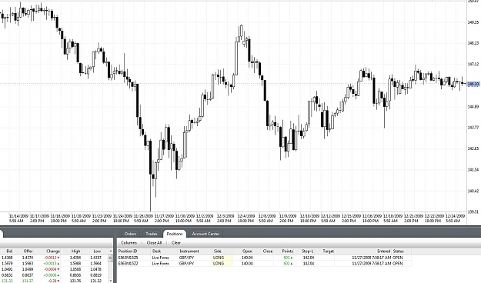Click the rates list scroll-up arrow

[110, 251]
